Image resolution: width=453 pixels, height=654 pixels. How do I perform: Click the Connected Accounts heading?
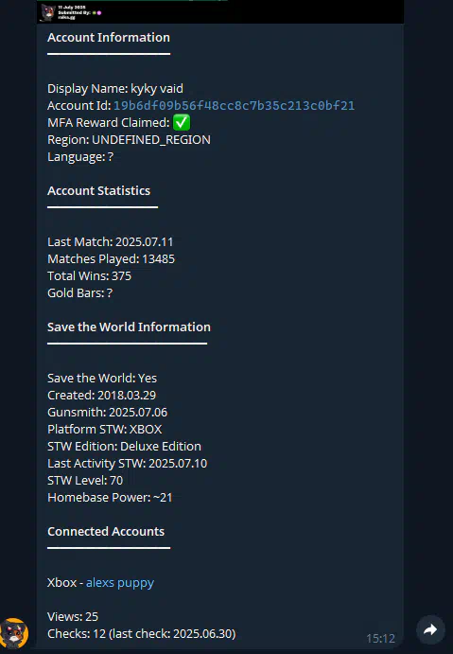tap(106, 531)
